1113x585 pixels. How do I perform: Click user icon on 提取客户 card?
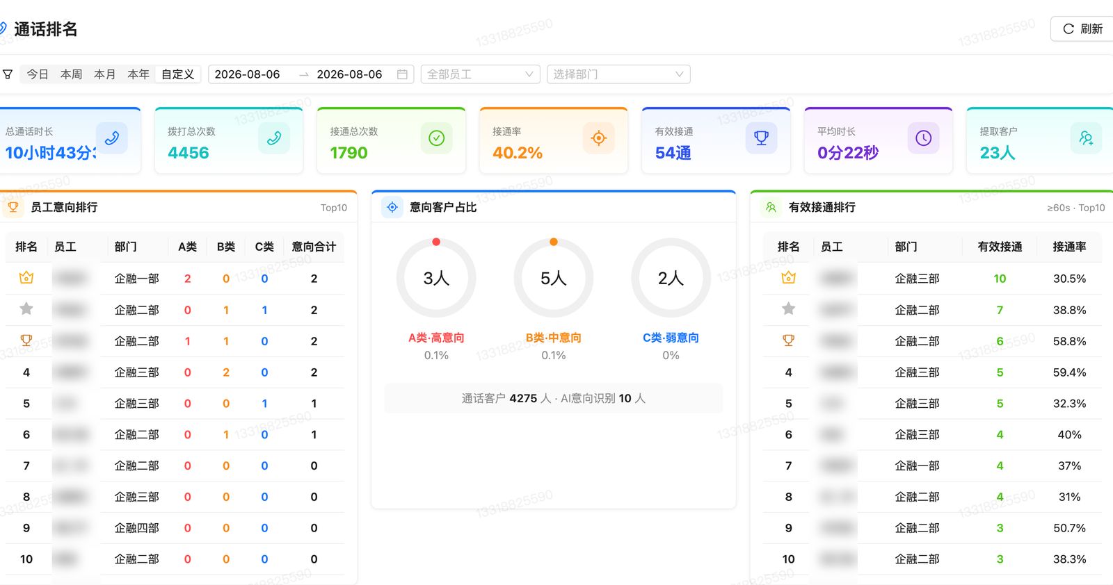click(x=1086, y=138)
